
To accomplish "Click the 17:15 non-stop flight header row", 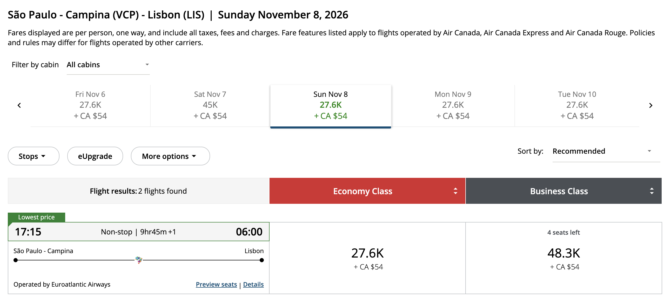I will click(x=138, y=232).
